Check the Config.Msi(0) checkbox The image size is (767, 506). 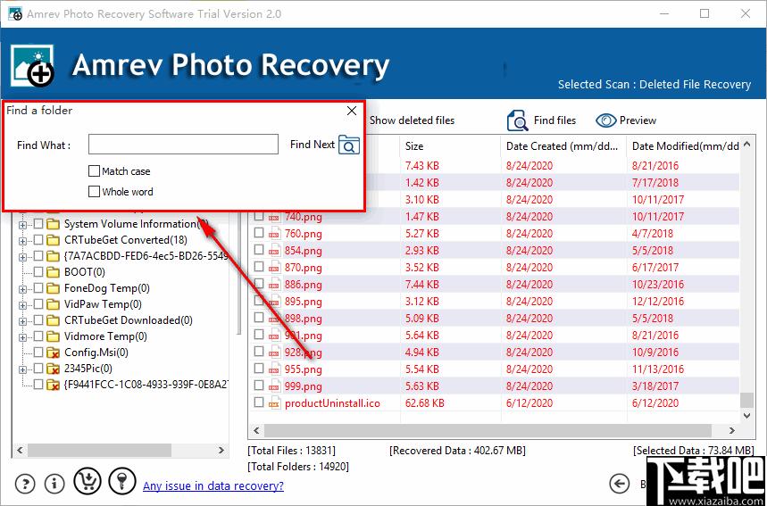tap(38, 353)
